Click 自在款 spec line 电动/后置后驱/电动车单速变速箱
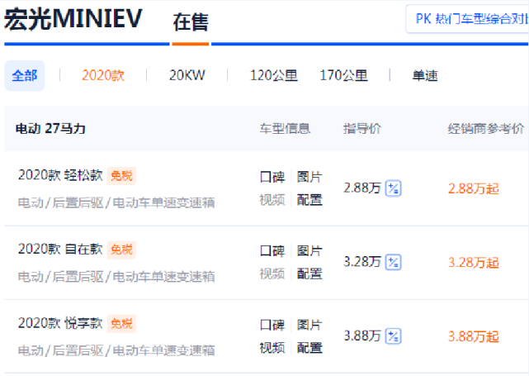Image resolution: width=529 pixels, height=376 pixels. pyautogui.click(x=116, y=277)
